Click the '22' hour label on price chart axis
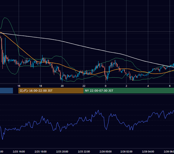The height and width of the screenshot is (154, 174). pos(84,86)
